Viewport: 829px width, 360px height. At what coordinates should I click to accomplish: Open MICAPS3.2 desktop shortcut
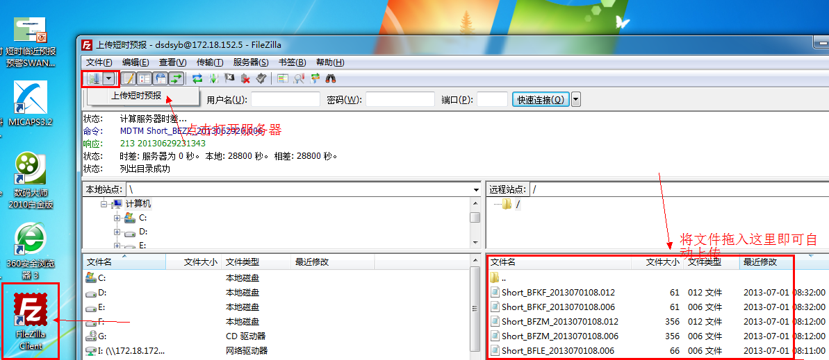[x=30, y=103]
